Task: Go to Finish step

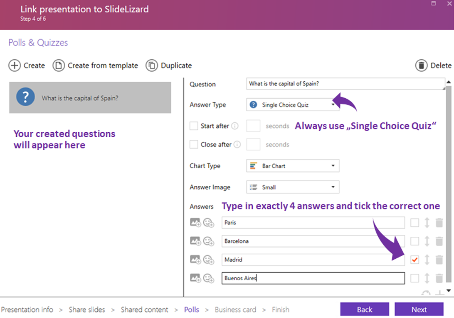Action: tap(281, 310)
